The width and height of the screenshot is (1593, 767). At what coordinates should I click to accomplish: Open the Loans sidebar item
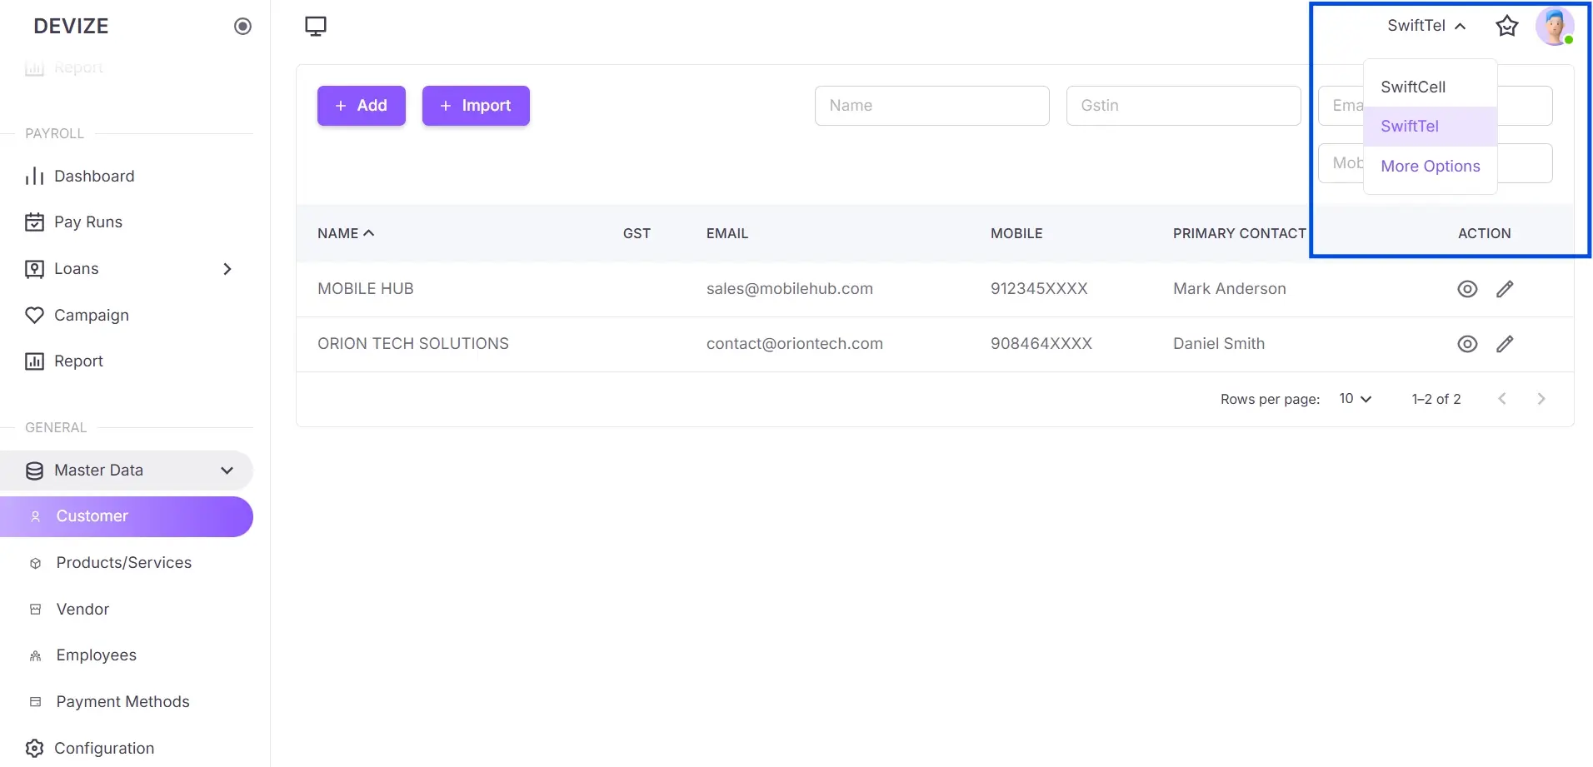click(127, 269)
